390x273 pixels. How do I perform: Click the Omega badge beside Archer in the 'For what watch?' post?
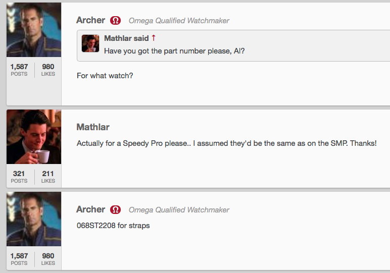[116, 21]
